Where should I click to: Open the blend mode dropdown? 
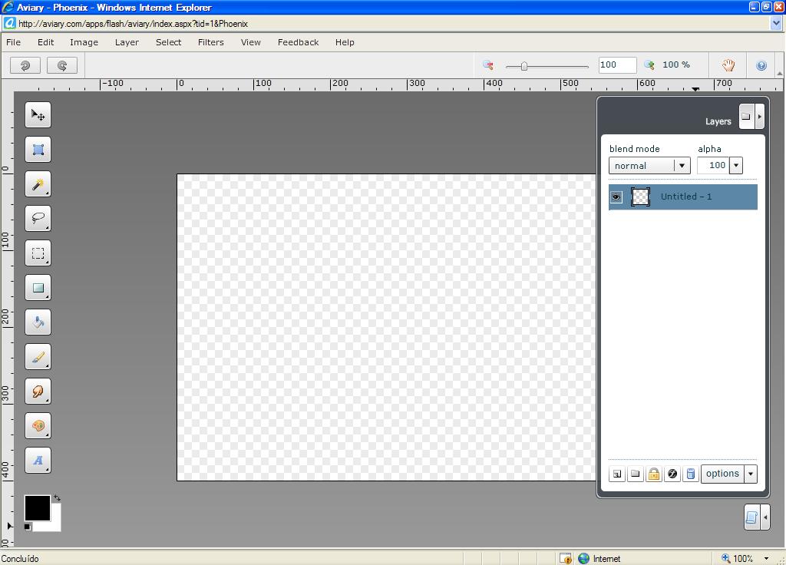click(649, 166)
